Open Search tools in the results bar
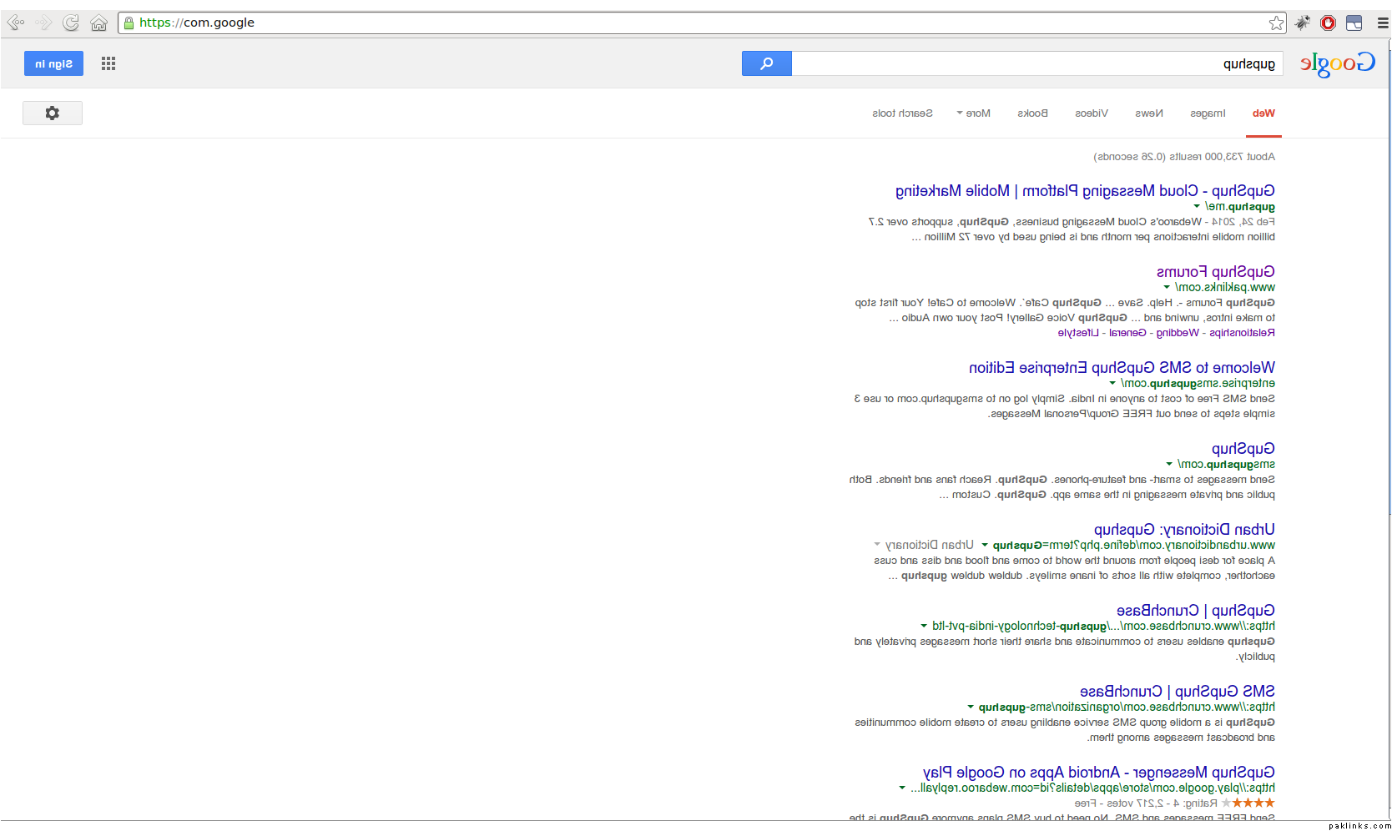Screen dimensions: 1392x831 (902, 113)
